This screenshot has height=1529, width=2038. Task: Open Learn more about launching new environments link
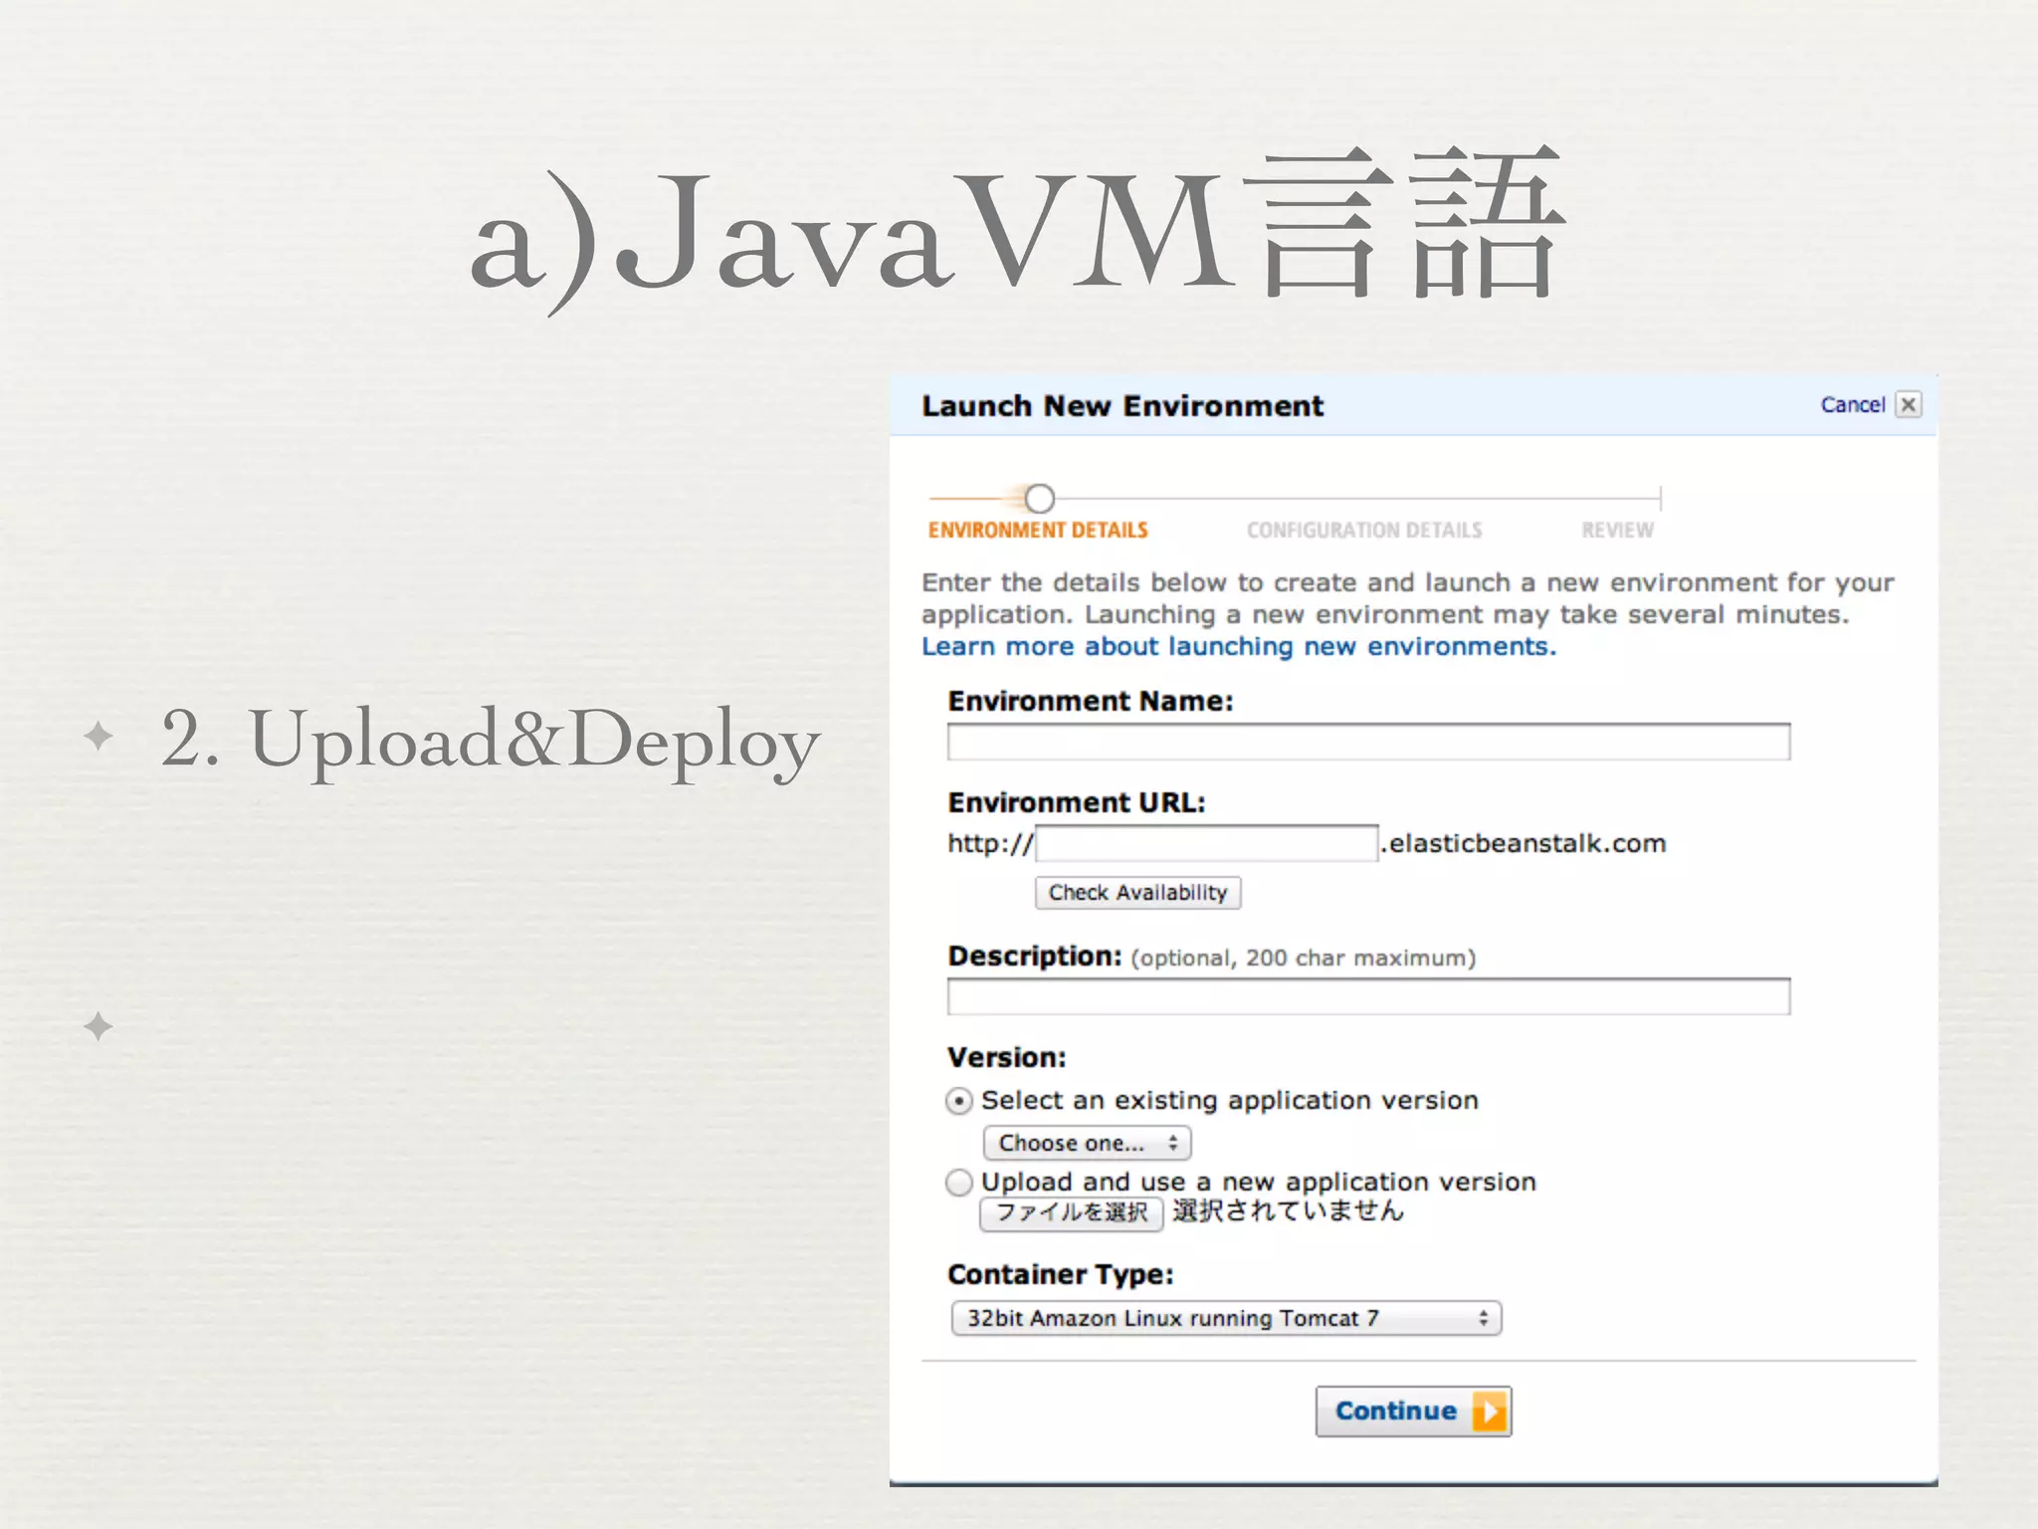click(1238, 647)
